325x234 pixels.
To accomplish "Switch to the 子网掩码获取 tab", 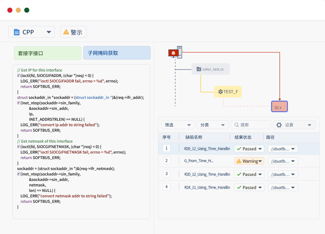I will [117, 53].
